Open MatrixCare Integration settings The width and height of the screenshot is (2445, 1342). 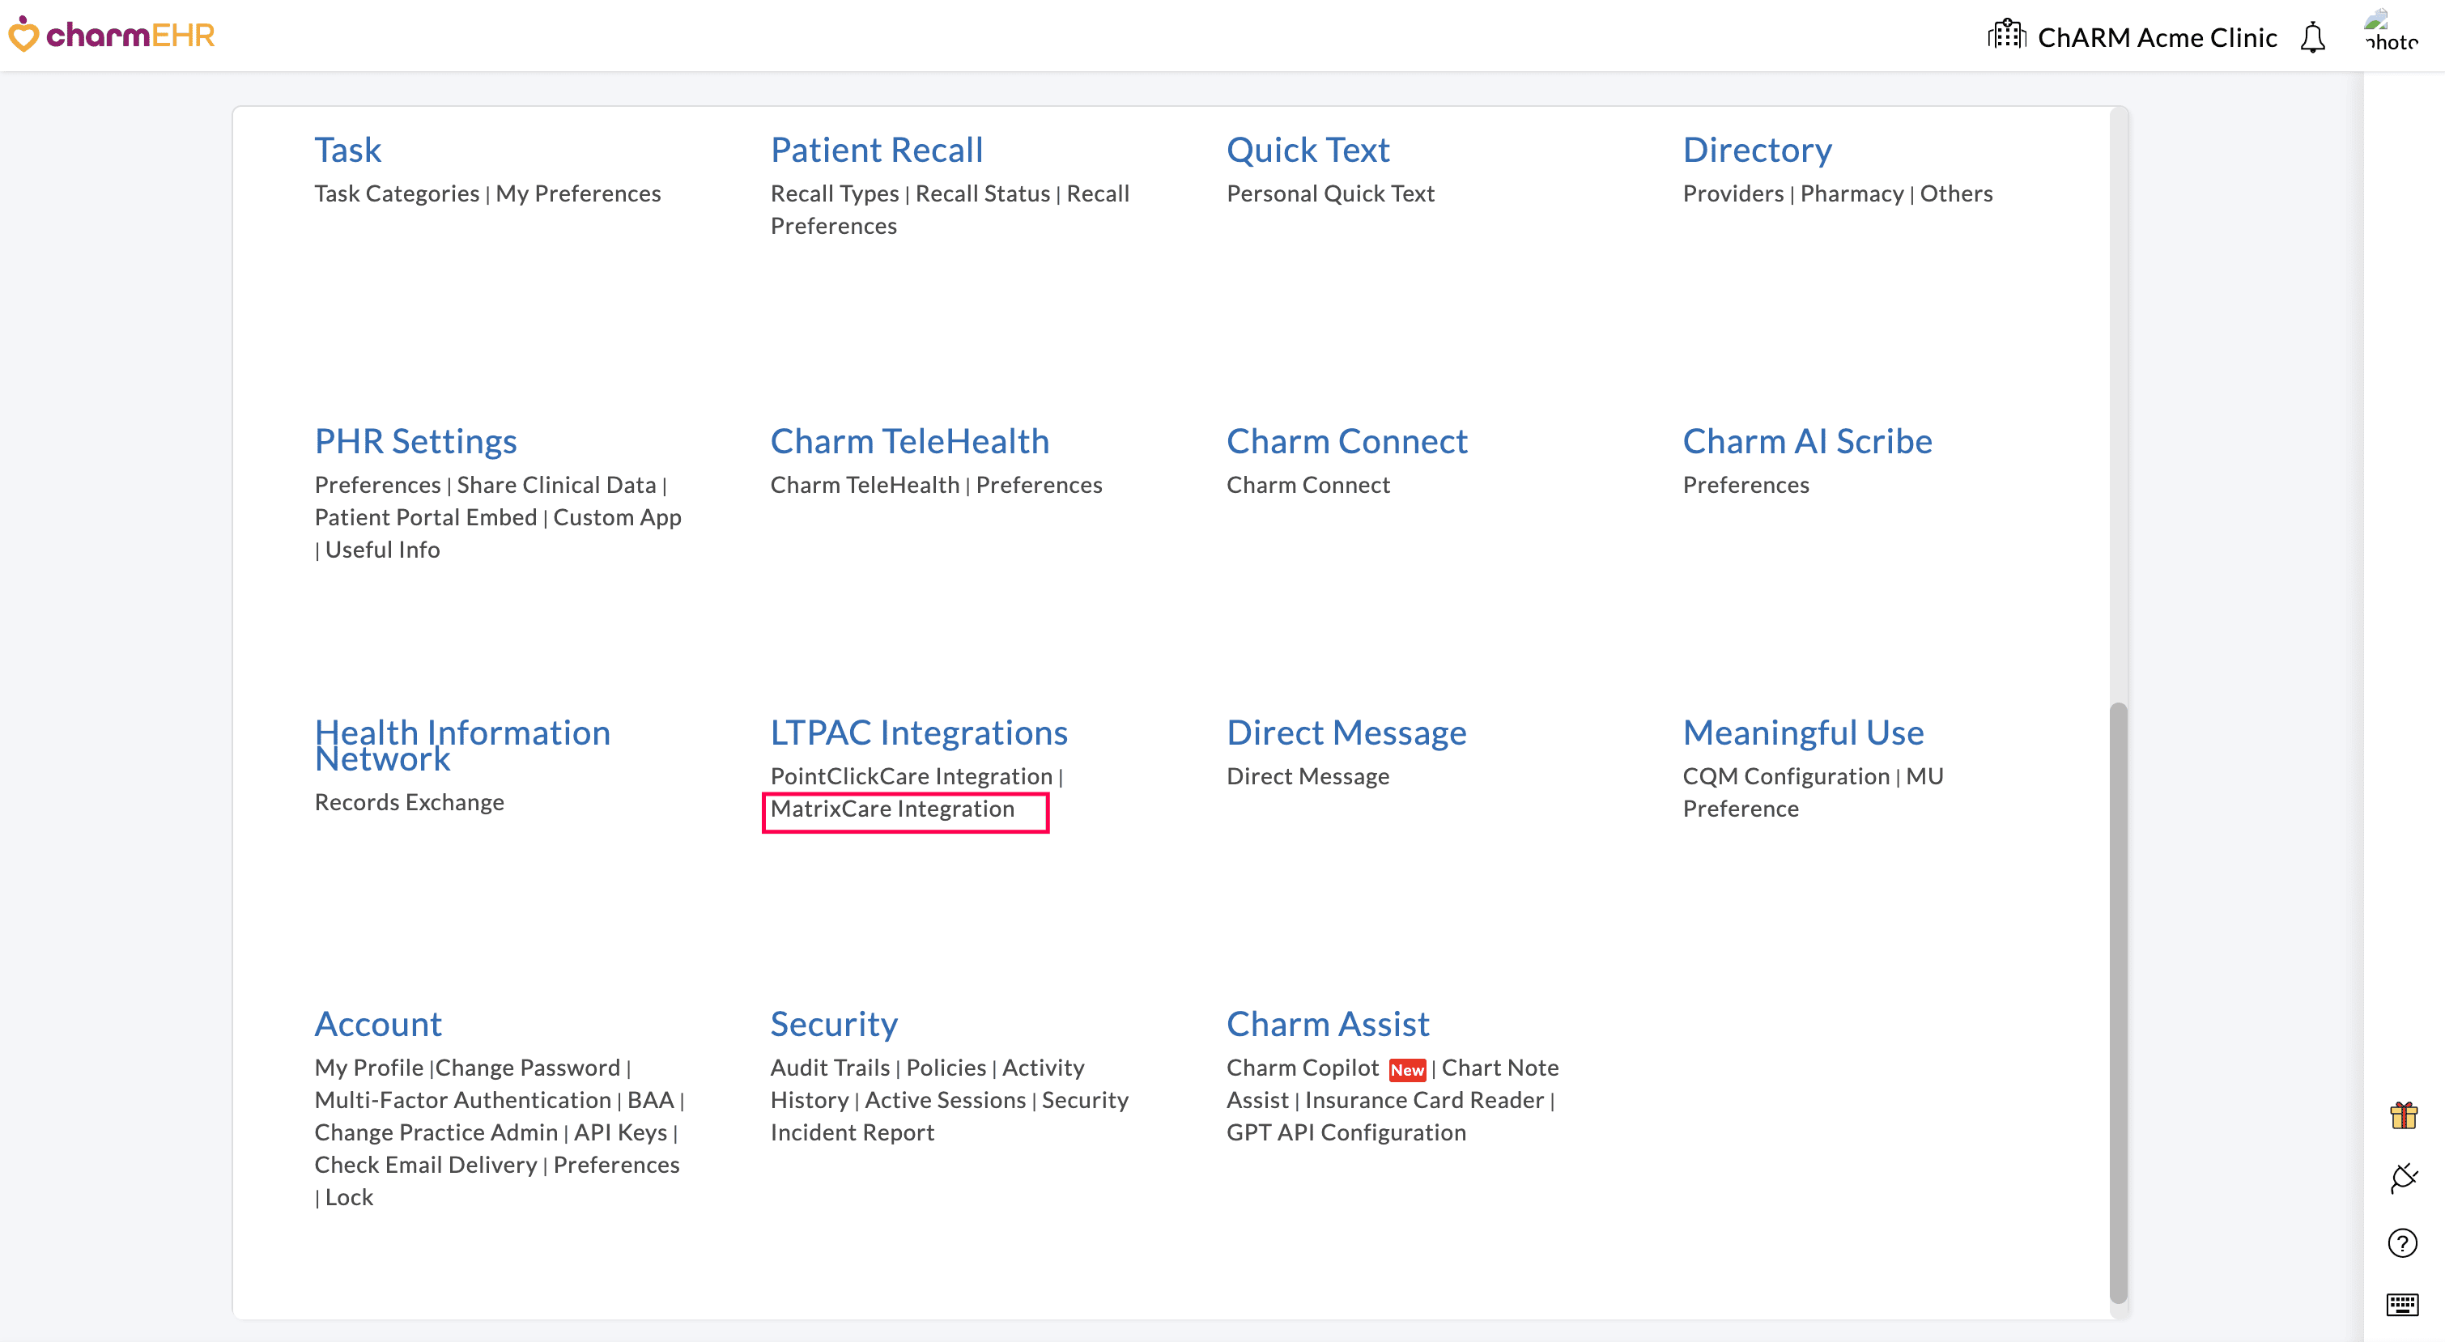click(x=892, y=809)
